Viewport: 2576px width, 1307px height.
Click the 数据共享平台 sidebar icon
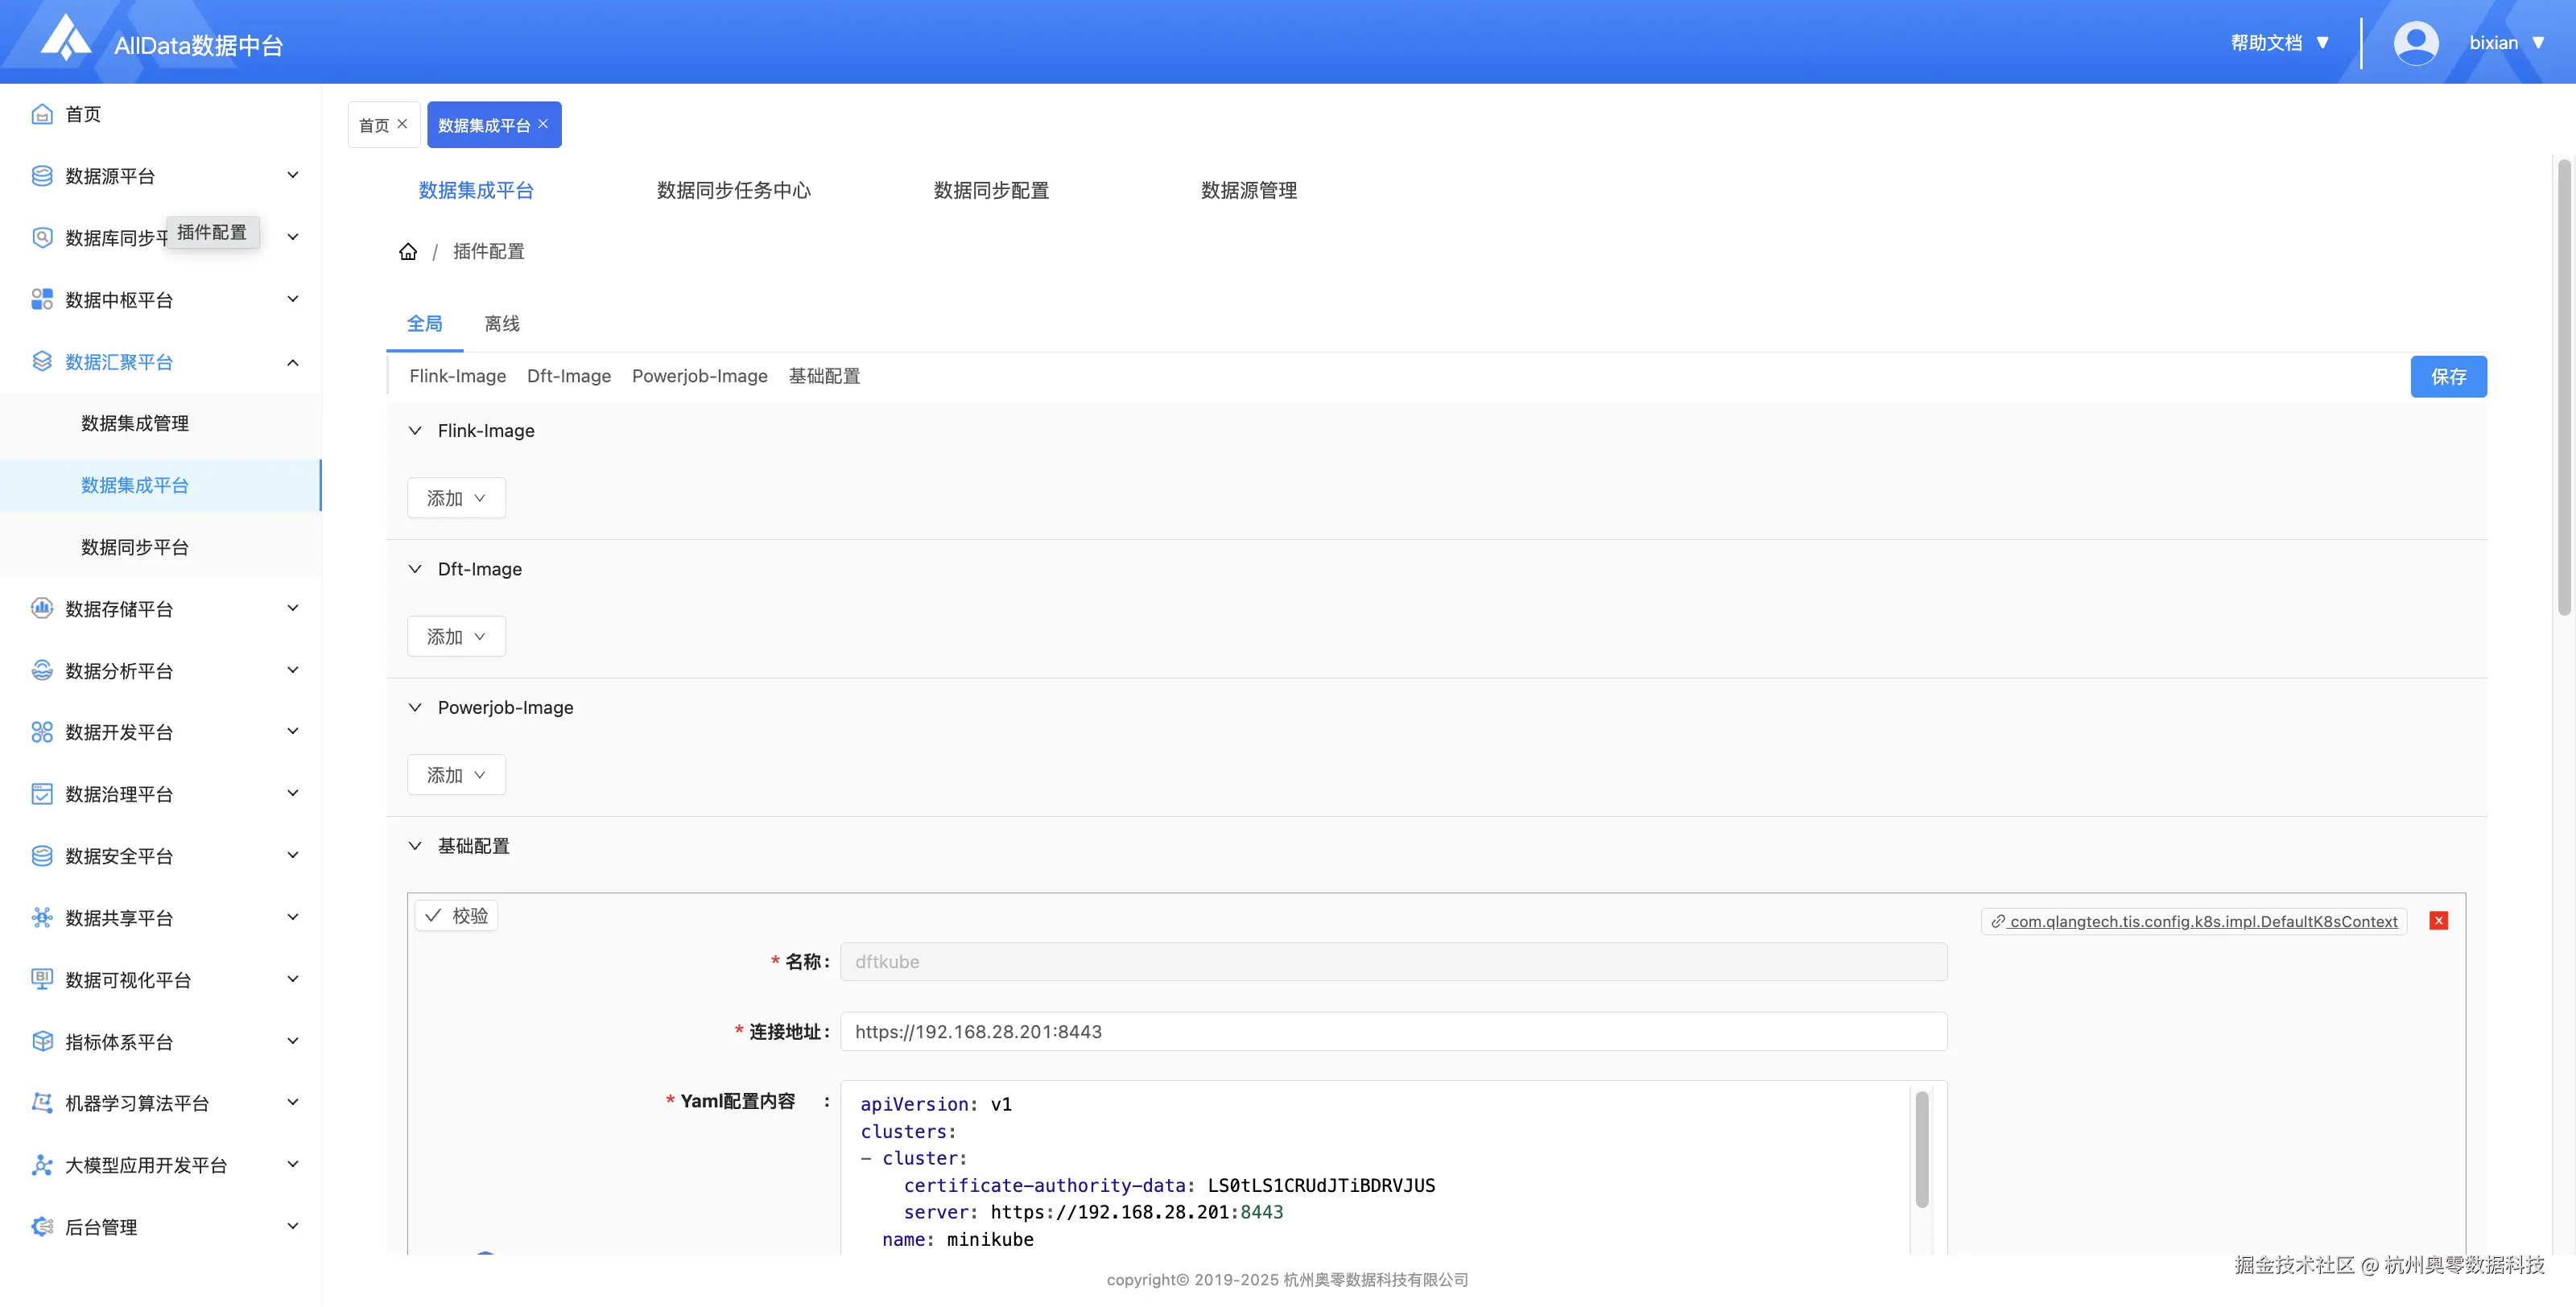(x=42, y=917)
